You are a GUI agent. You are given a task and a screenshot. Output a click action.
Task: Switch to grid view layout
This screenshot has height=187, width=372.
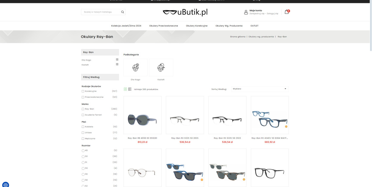pyautogui.click(x=126, y=89)
